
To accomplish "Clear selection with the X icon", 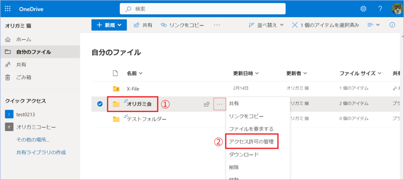I will click(x=295, y=25).
